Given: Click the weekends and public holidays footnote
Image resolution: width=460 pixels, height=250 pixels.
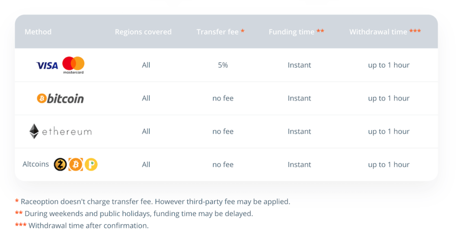Looking at the screenshot, I should [x=134, y=214].
